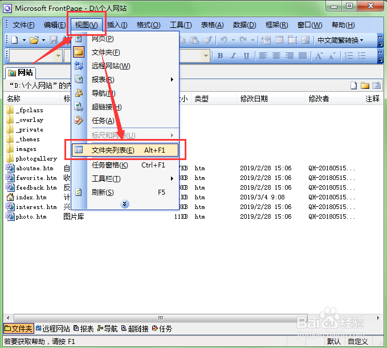Select 文件夹(F) in the View menu
The height and width of the screenshot is (348, 387).
coord(125,52)
